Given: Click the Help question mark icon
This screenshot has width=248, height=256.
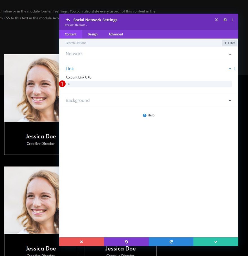Looking at the screenshot, I should [x=145, y=115].
